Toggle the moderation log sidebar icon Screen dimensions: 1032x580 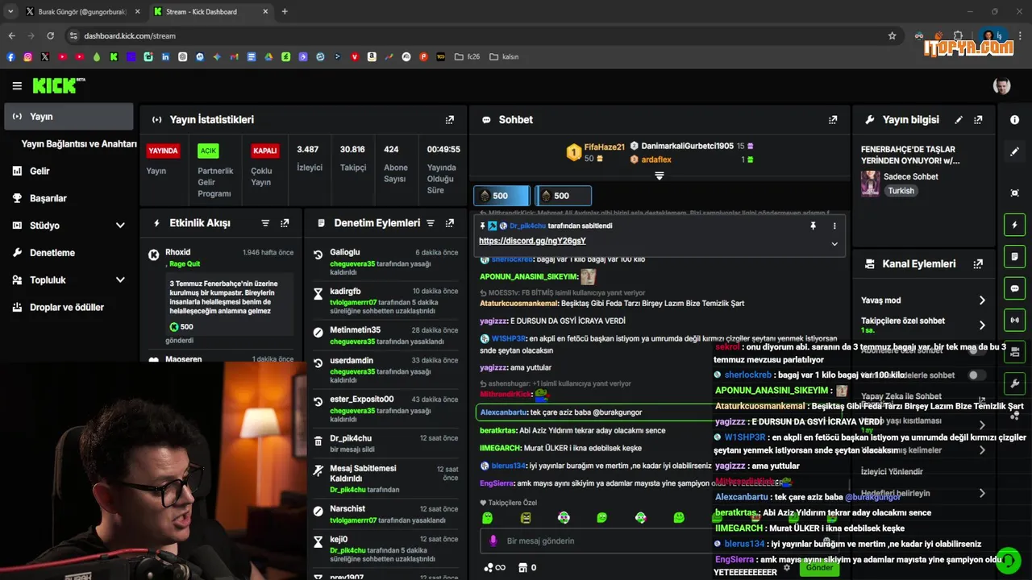click(1014, 256)
